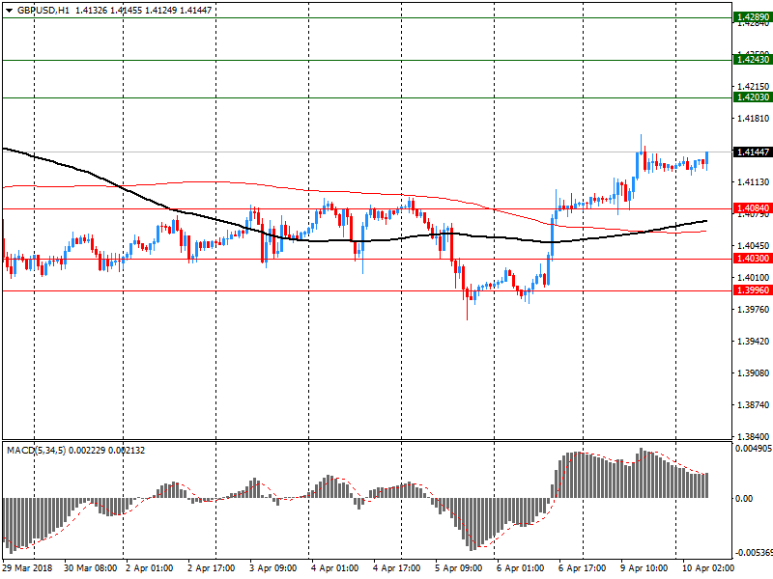Click the 6 Apr 01:00 time axis label
This screenshot has width=773, height=579.
pyautogui.click(x=520, y=568)
